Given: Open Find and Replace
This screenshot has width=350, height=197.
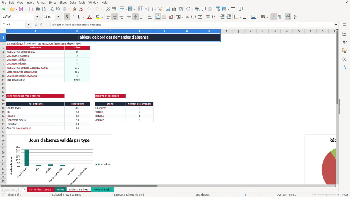Looking at the screenshot, I should pyautogui.click(x=108, y=9).
